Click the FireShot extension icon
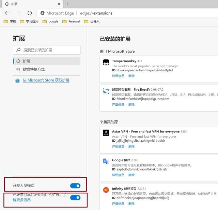 click(106, 91)
